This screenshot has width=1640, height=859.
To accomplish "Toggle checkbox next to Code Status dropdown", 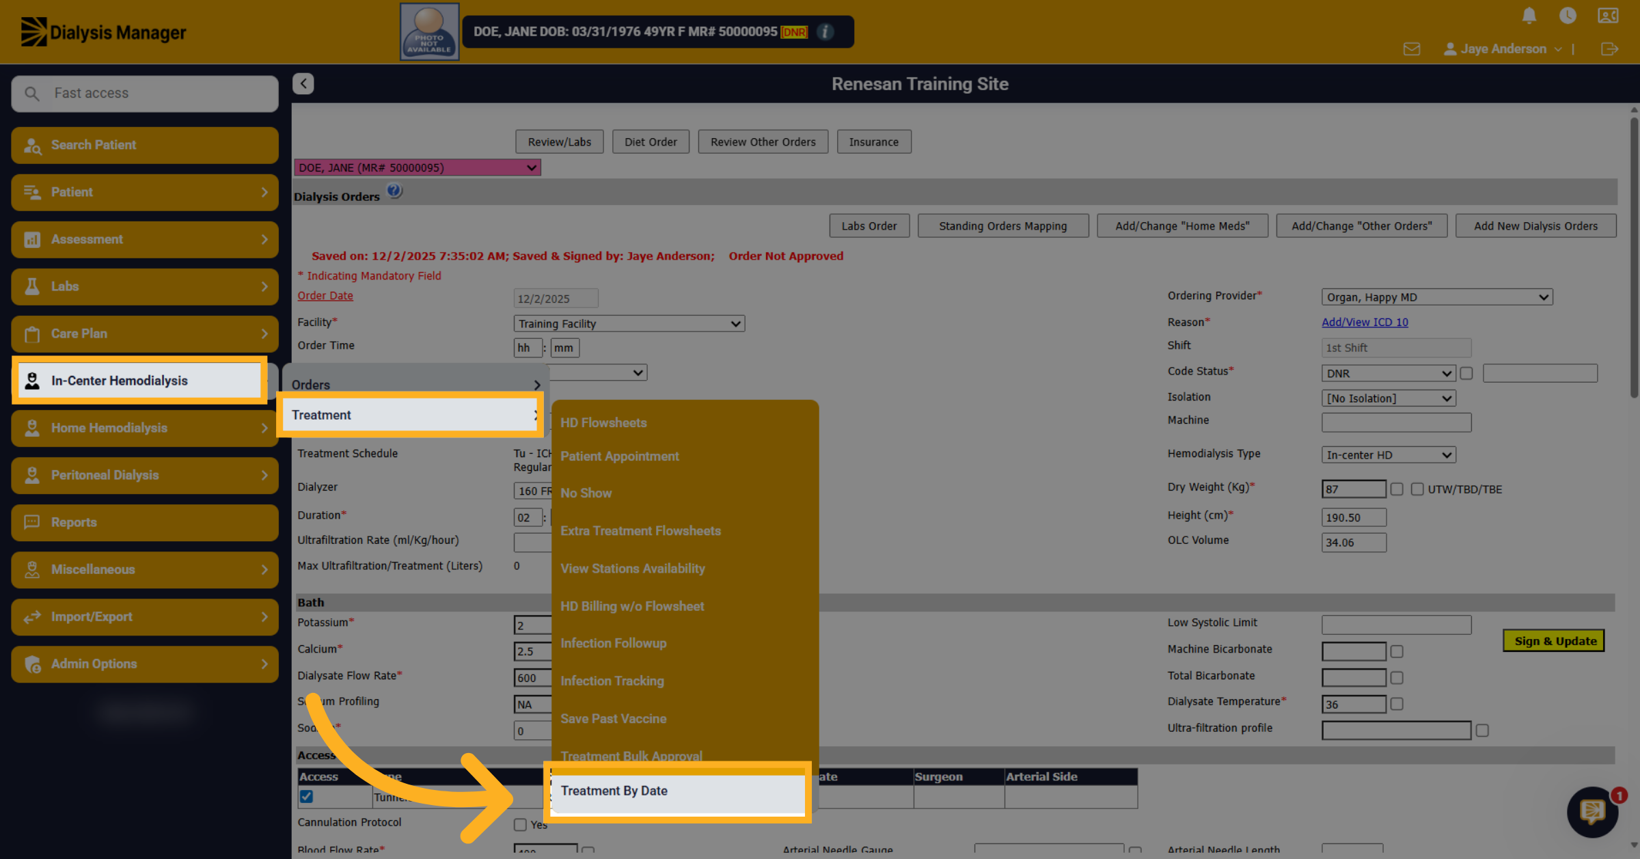I will coord(1466,373).
